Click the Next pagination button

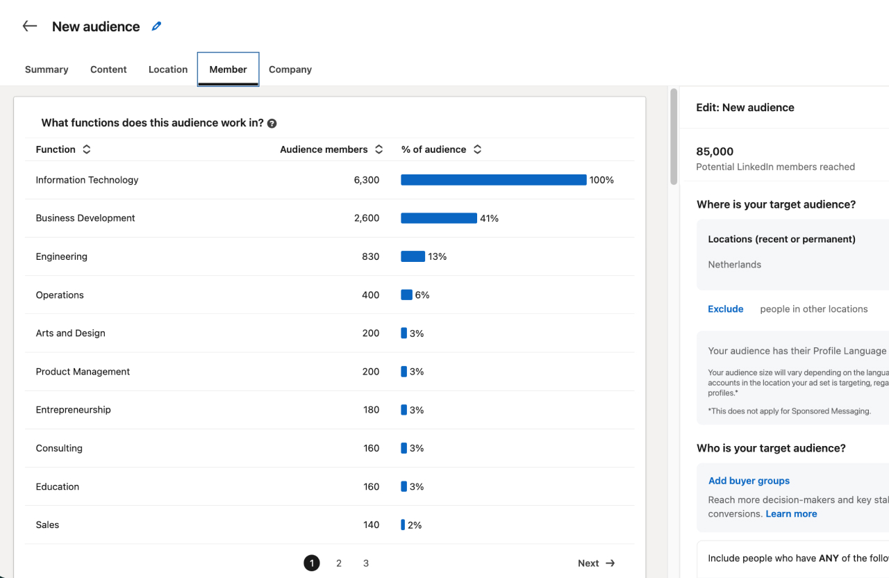pyautogui.click(x=597, y=563)
